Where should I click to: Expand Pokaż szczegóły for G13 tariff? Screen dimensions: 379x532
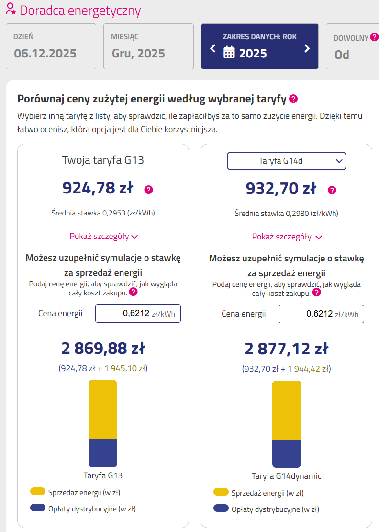click(103, 236)
